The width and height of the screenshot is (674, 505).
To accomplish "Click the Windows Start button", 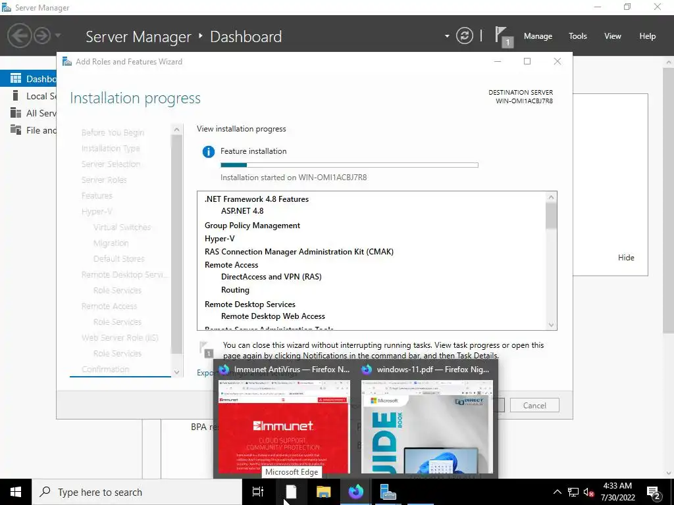I will click(16, 492).
